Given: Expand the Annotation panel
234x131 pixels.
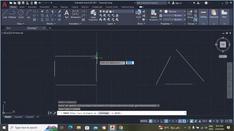Looking at the screenshot, I should (x=75, y=24).
